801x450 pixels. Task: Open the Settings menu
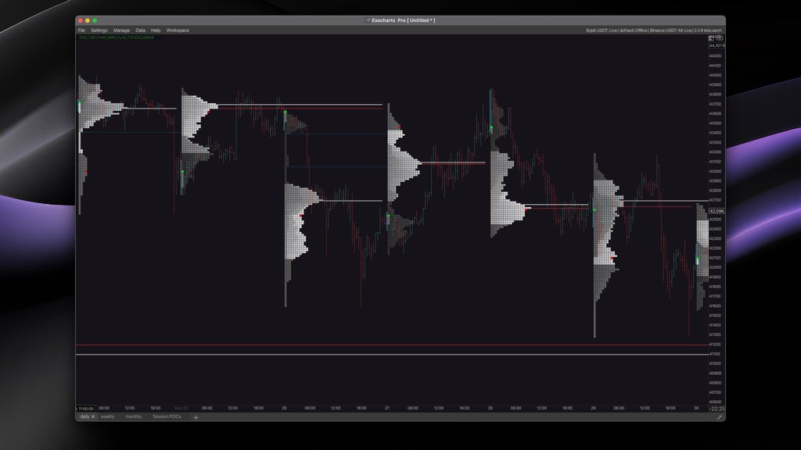pyautogui.click(x=98, y=30)
